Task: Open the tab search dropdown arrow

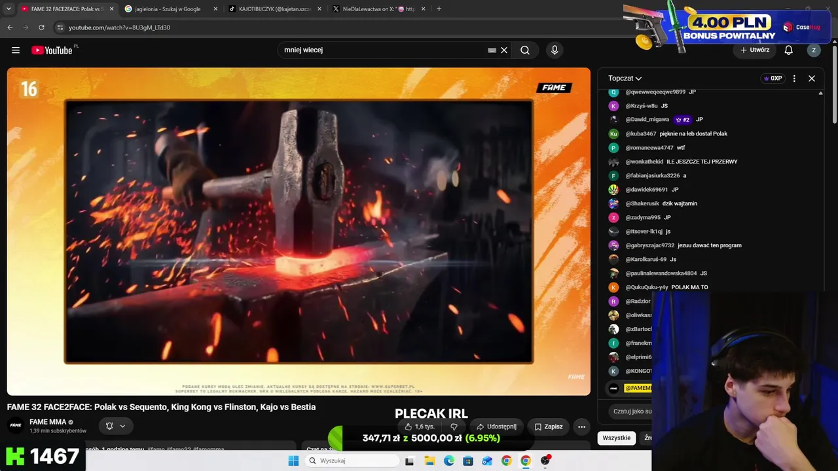Action: tap(9, 9)
